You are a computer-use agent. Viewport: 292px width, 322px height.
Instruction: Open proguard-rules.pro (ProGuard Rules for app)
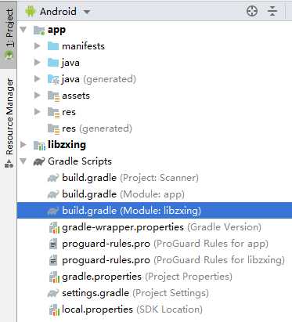(x=165, y=244)
